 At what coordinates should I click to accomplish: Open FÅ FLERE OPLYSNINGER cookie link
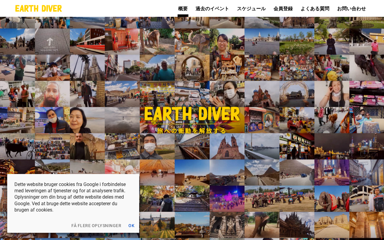coord(96,226)
